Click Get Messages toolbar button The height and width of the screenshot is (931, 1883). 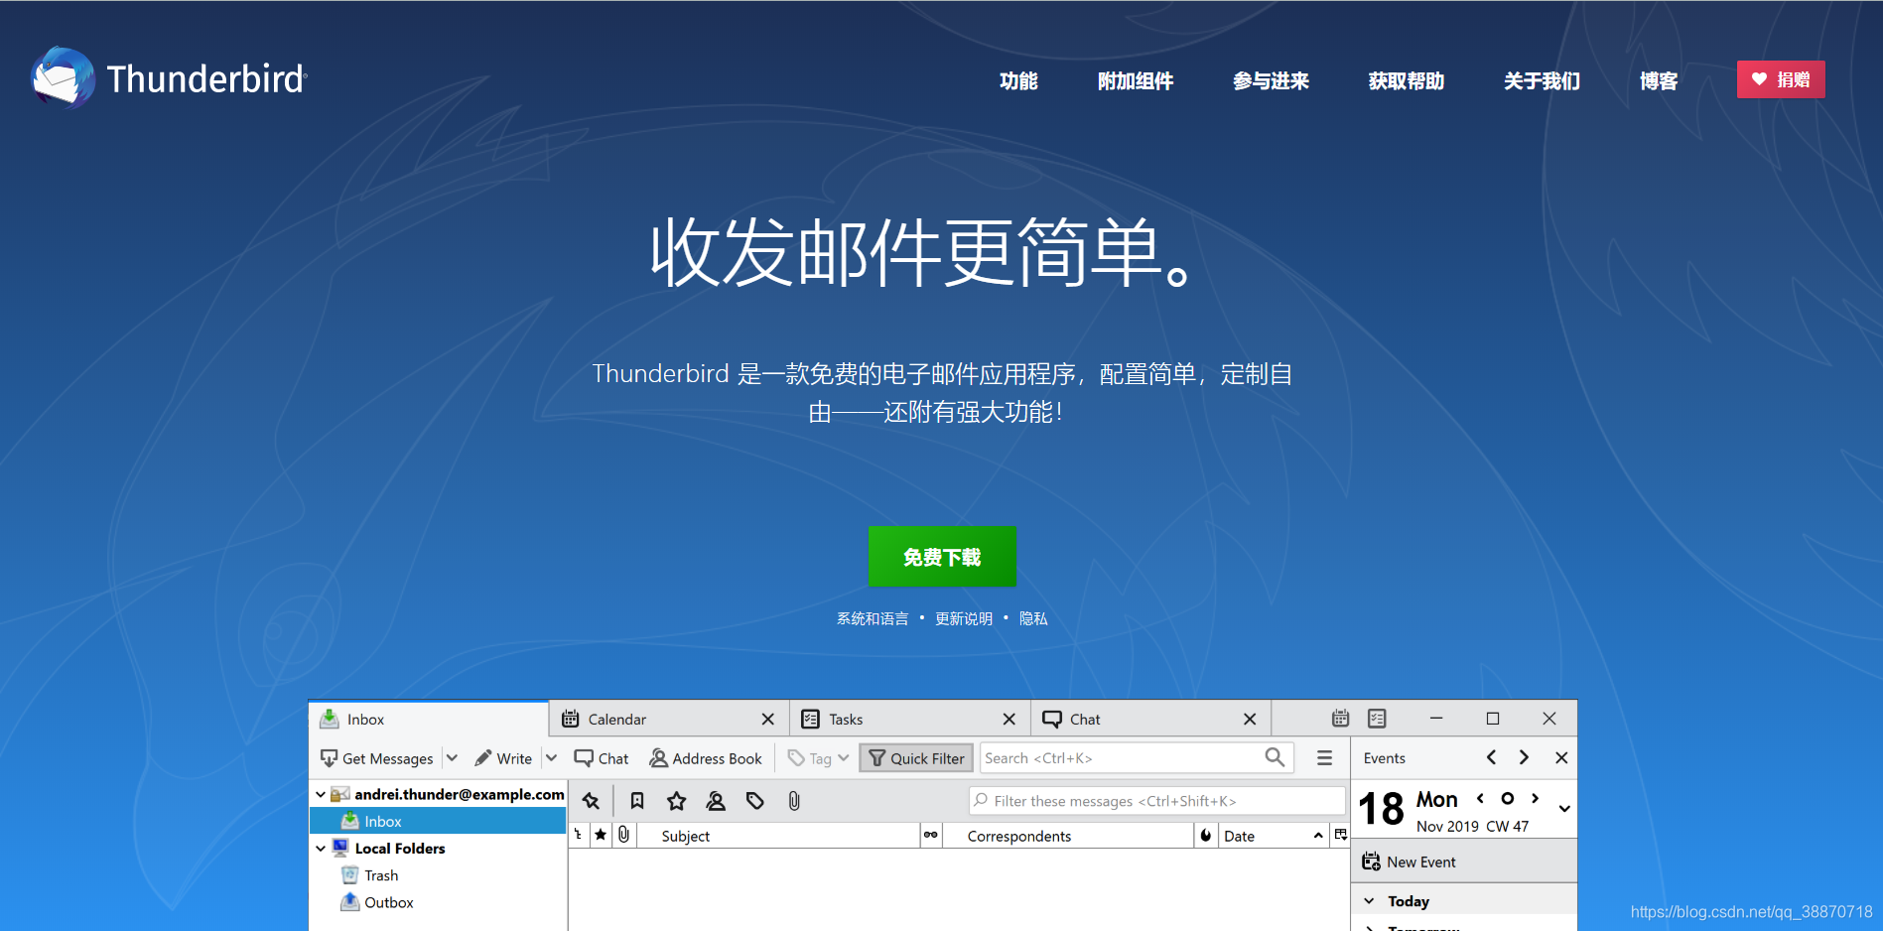click(x=377, y=758)
